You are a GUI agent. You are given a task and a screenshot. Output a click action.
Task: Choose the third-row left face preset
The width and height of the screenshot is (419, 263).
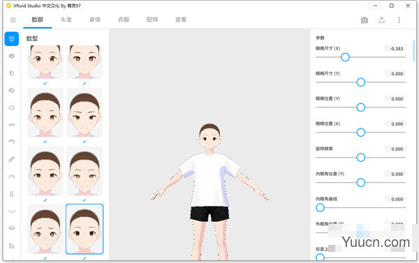45,171
